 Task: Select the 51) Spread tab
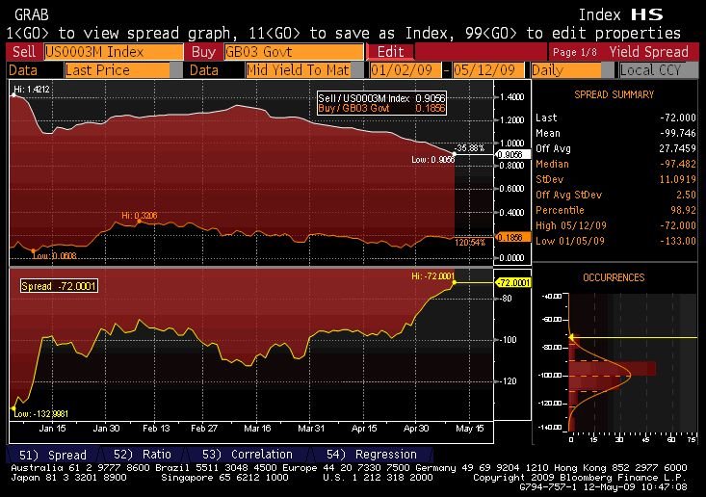[x=53, y=455]
